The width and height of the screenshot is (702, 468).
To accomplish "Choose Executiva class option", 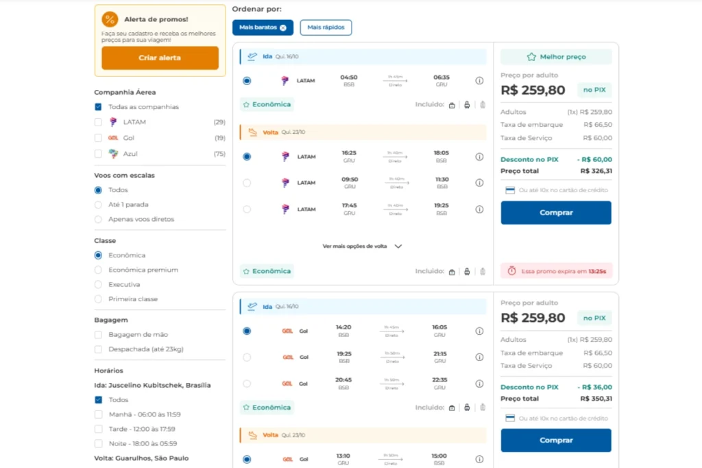I will 98,285.
